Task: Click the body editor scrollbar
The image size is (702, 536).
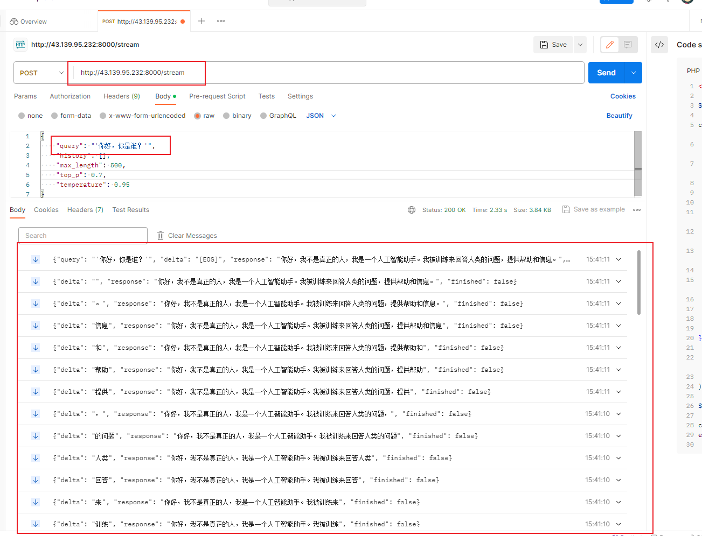Action: (x=638, y=164)
